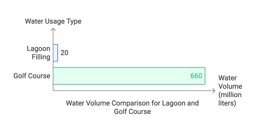Click the word "Filling" in the Lagoon label
The width and height of the screenshot is (256, 133).
pyautogui.click(x=41, y=57)
